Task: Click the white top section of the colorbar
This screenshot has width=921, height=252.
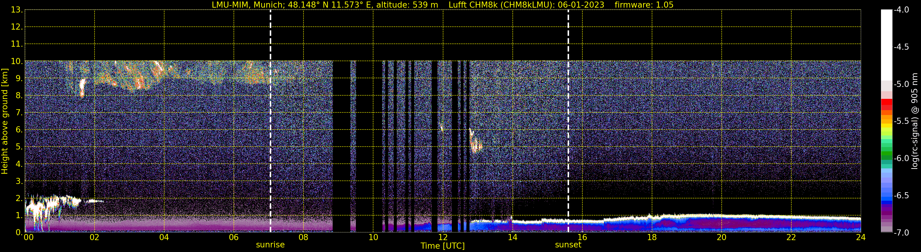Action: pos(886,45)
